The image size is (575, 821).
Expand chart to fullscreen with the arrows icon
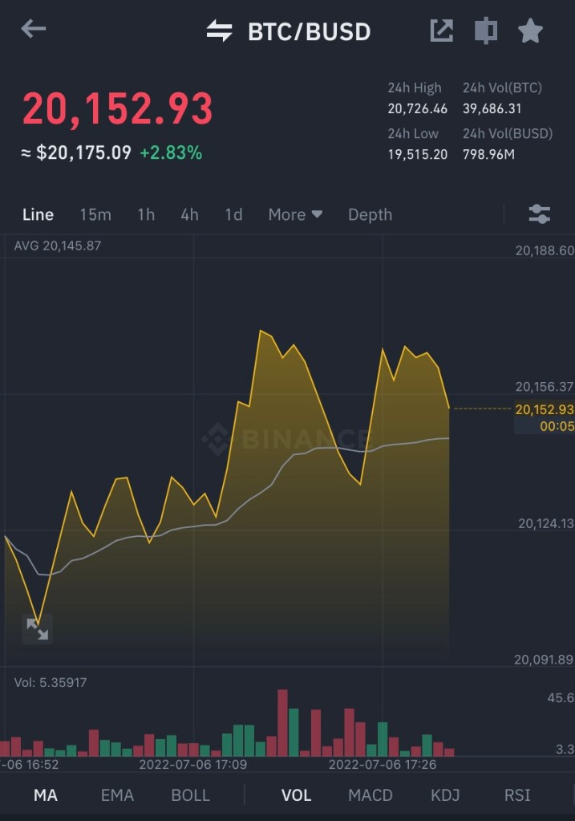click(37, 629)
